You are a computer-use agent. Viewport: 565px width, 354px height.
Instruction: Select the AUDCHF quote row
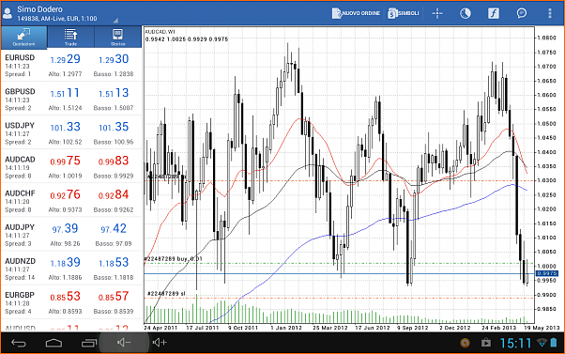click(71, 201)
